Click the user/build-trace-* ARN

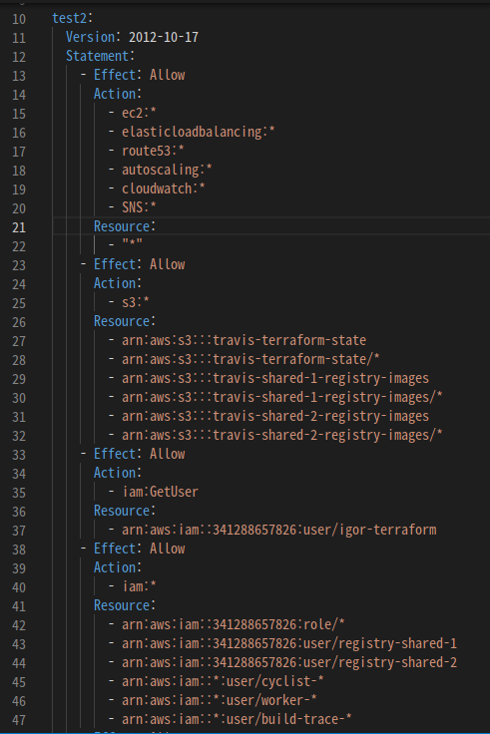[238, 719]
